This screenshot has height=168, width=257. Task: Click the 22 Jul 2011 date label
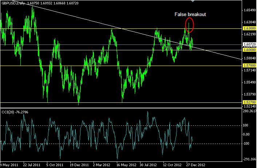tap(32, 165)
